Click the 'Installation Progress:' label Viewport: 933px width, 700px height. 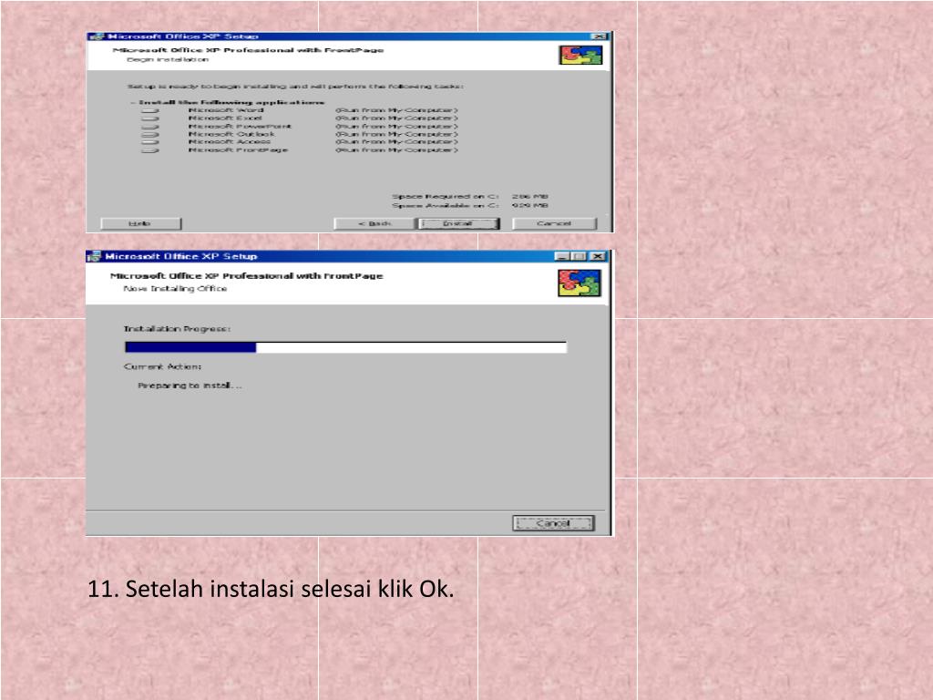[x=177, y=328]
